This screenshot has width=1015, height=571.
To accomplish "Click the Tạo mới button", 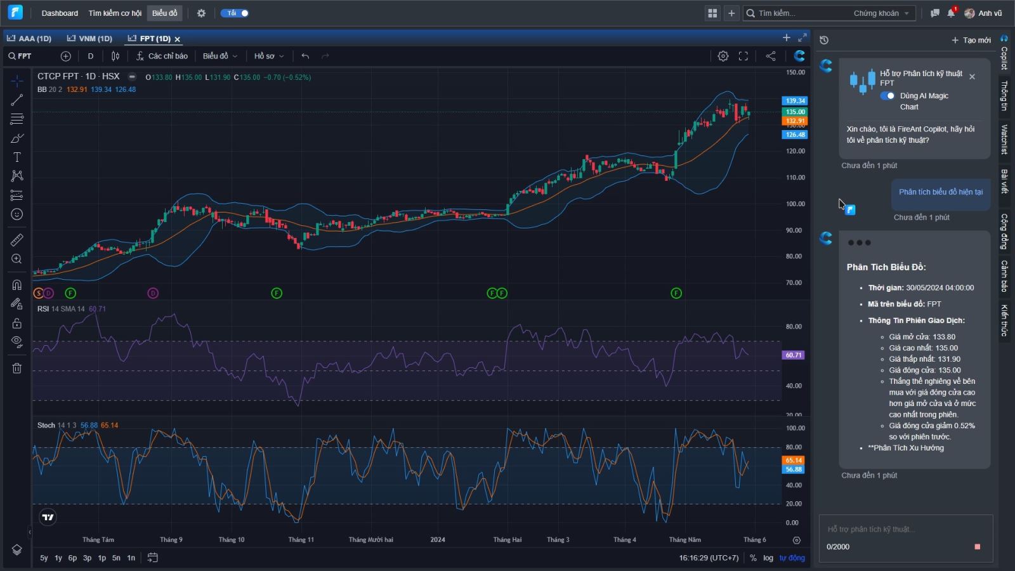I will [971, 40].
